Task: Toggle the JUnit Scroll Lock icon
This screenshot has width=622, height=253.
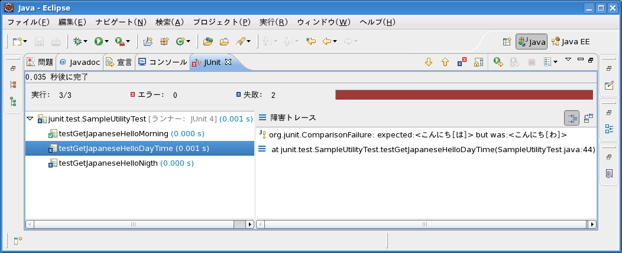Action: [x=479, y=62]
